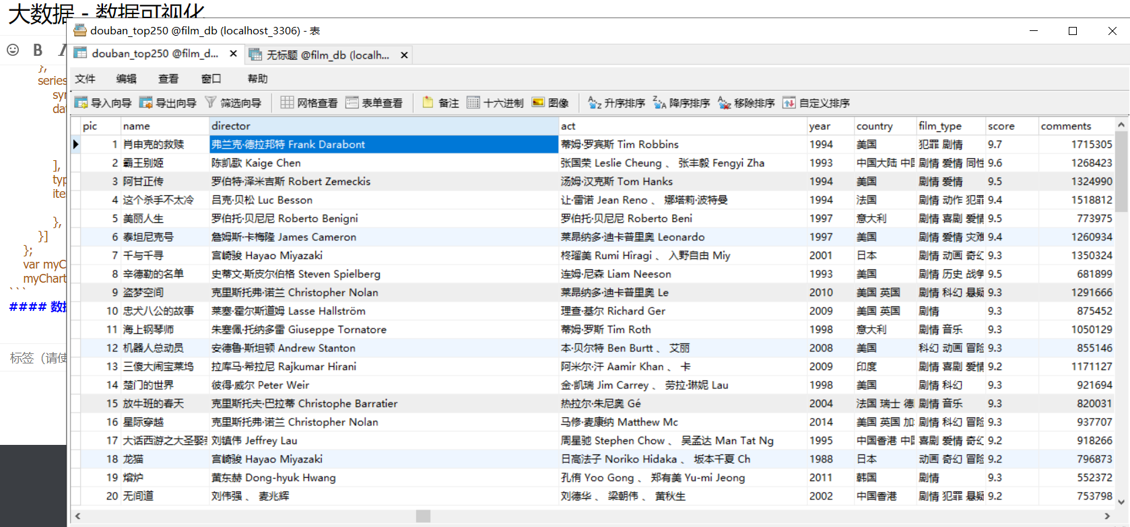The width and height of the screenshot is (1130, 527).
Task: Select the 印度 country cell
Action: point(886,367)
